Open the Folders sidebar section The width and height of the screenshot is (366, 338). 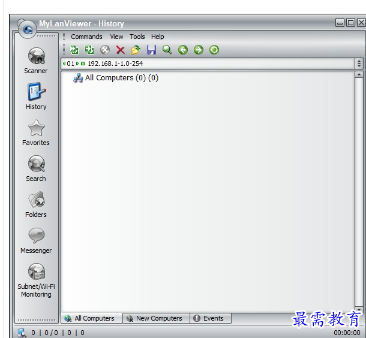(x=36, y=204)
